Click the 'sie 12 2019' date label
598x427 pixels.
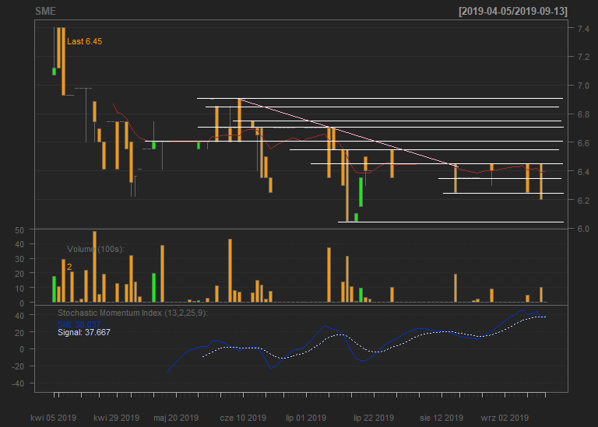[441, 418]
